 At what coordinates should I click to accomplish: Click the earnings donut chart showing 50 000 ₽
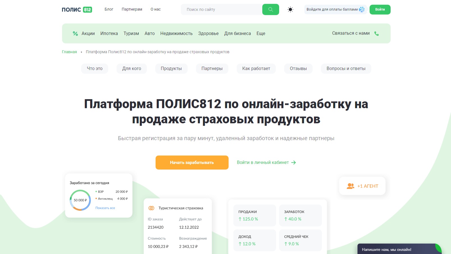[80, 200]
